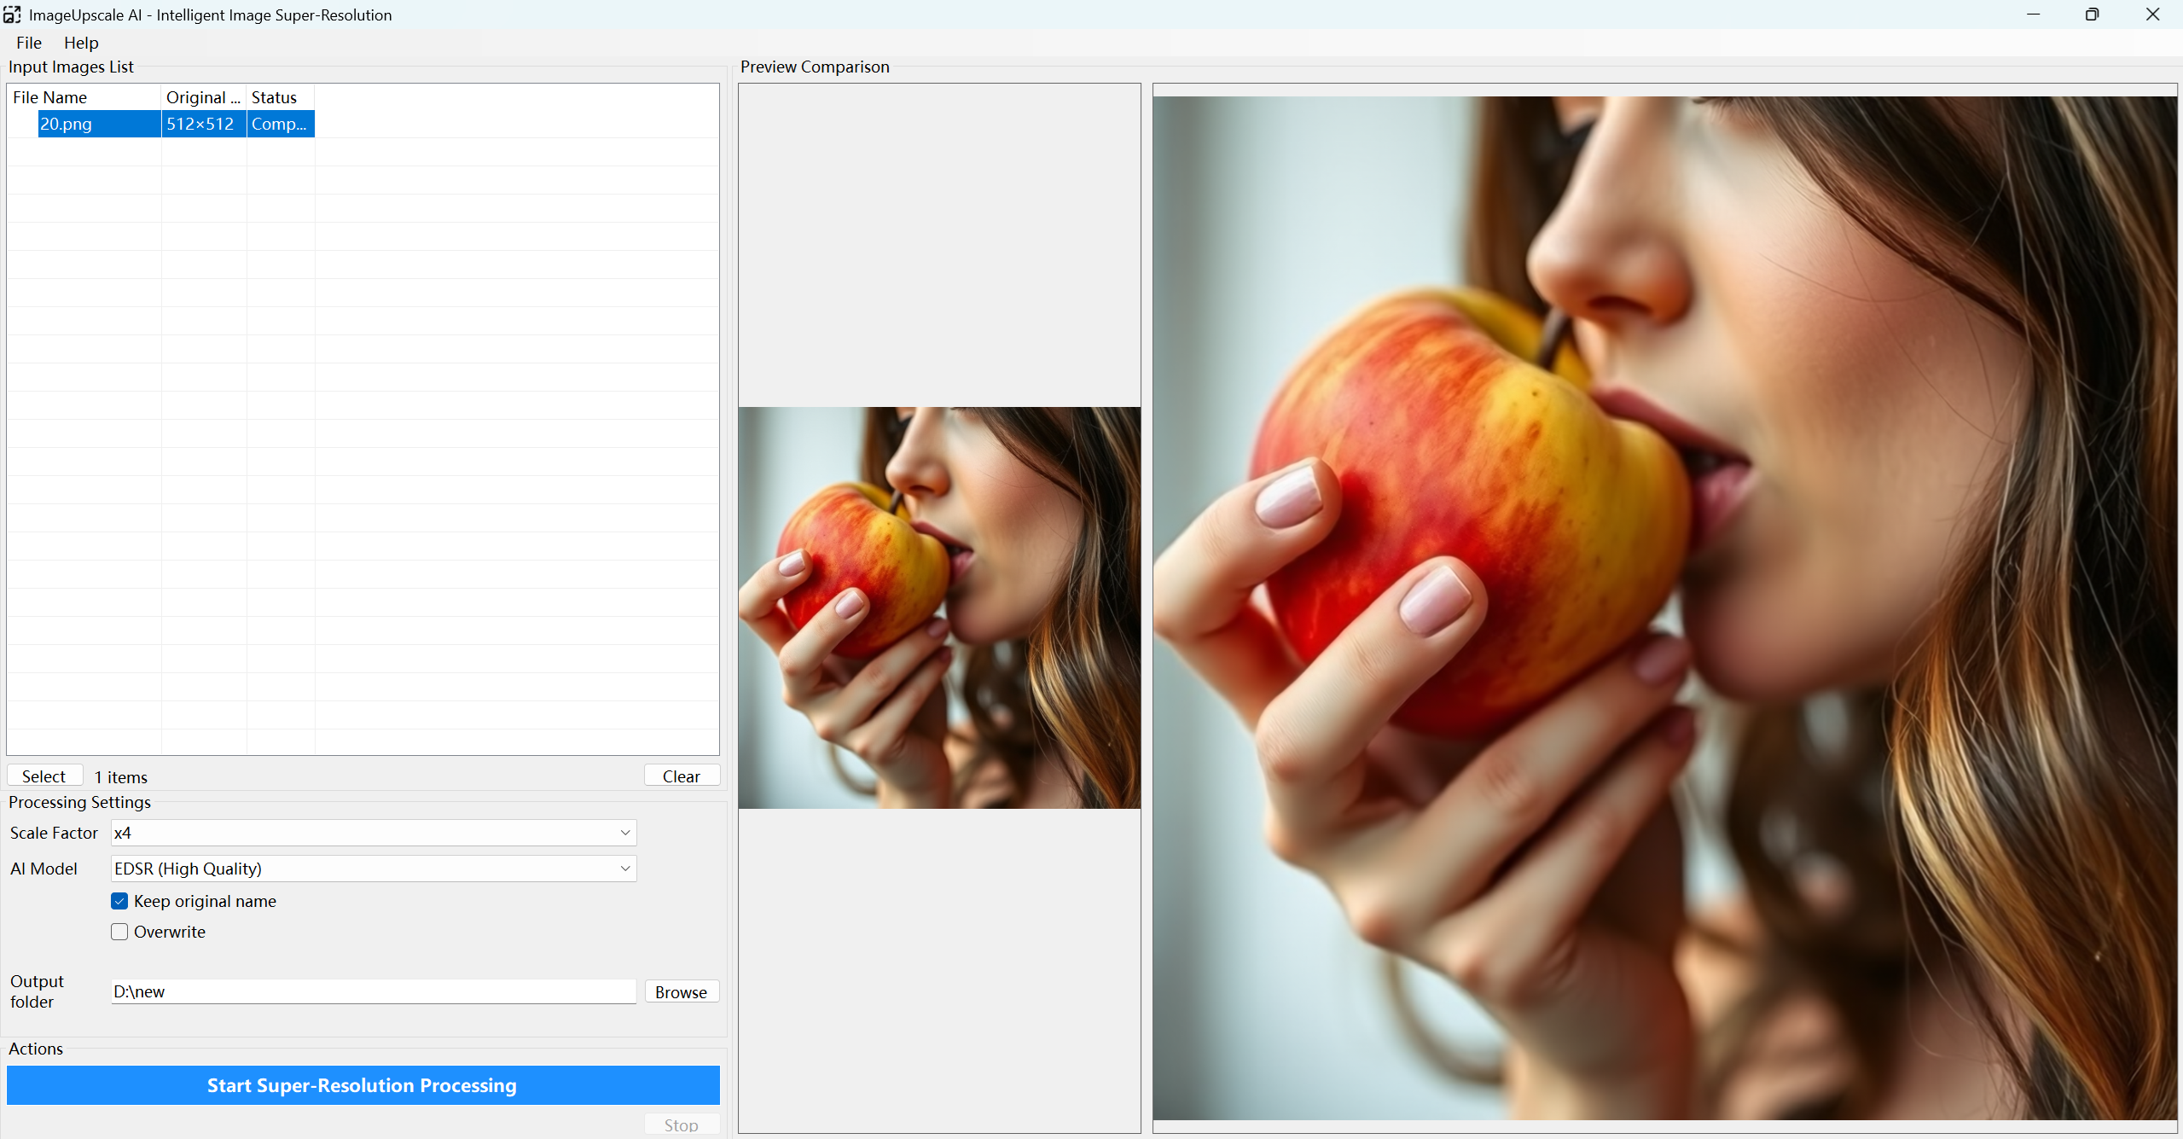Click the Select button to add images
The height and width of the screenshot is (1139, 2183).
(x=44, y=776)
